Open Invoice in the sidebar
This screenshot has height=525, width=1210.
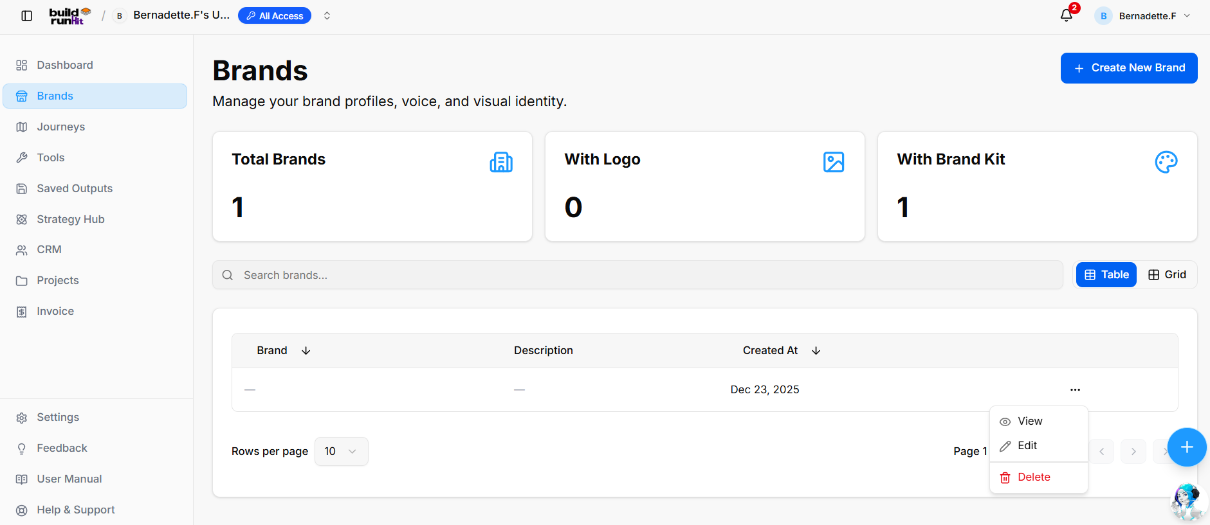coord(95,311)
